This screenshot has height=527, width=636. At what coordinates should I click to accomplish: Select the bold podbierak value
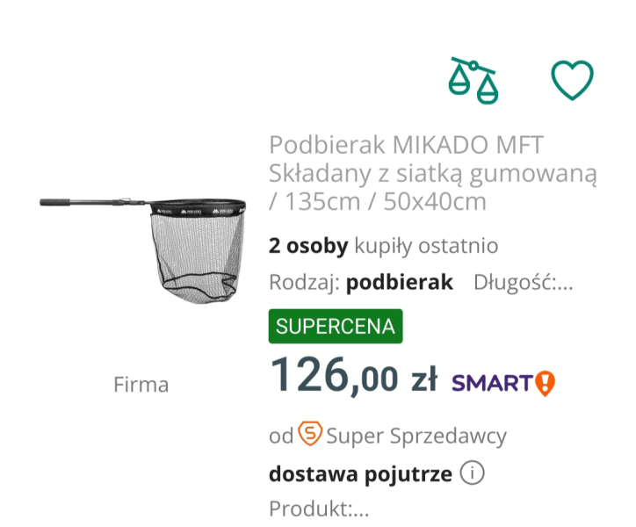(x=400, y=282)
